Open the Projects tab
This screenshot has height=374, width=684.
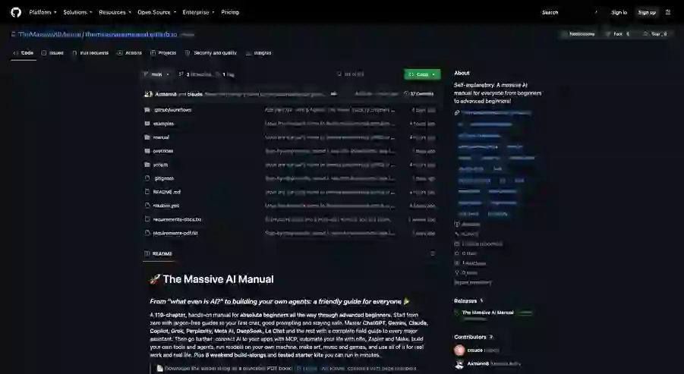[163, 53]
